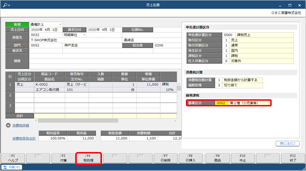Click the 消費税額 value 1,100

(x=143, y=138)
